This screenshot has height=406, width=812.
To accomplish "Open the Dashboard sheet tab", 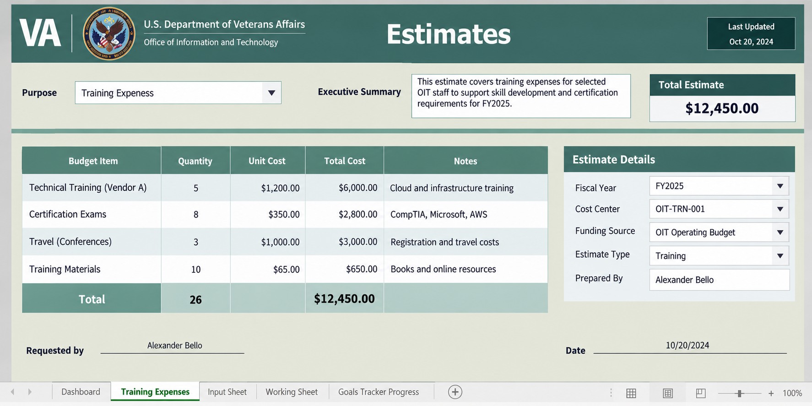I will click(x=81, y=392).
